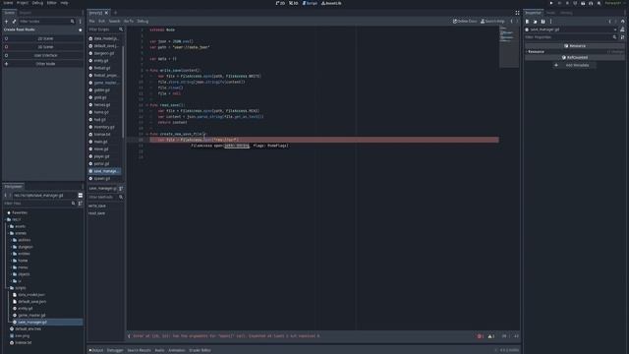The width and height of the screenshot is (629, 354).
Task: Open game_master script in script list
Action: [104, 83]
